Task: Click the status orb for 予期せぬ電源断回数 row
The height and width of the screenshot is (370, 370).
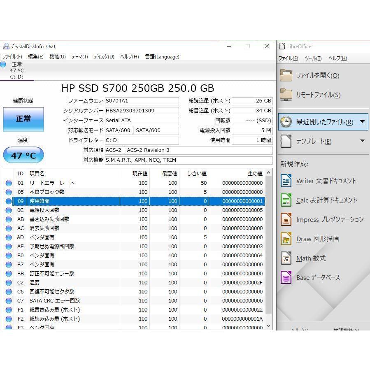Action: tap(9, 247)
